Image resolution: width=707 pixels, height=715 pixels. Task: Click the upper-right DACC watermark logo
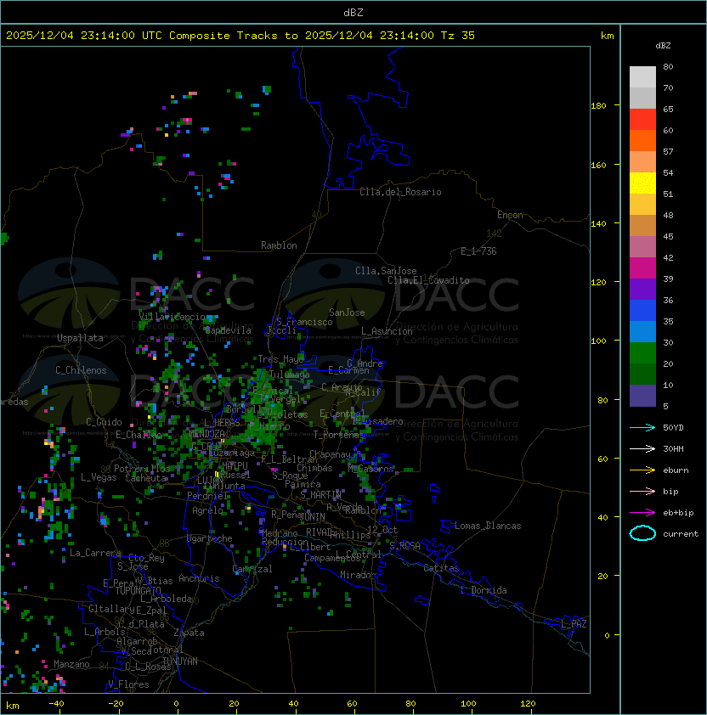coord(400,294)
